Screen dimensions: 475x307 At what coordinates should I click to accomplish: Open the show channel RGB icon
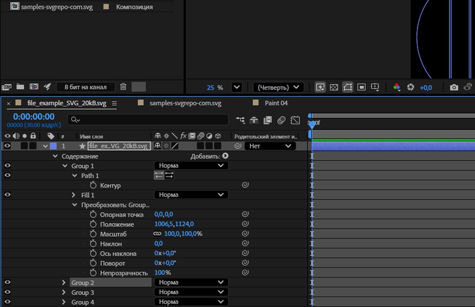coord(397,87)
